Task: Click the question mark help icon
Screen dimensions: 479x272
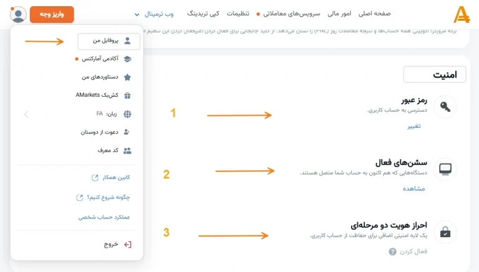Action: (392, 251)
